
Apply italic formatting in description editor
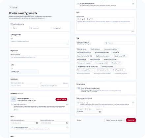(x=80, y=19)
